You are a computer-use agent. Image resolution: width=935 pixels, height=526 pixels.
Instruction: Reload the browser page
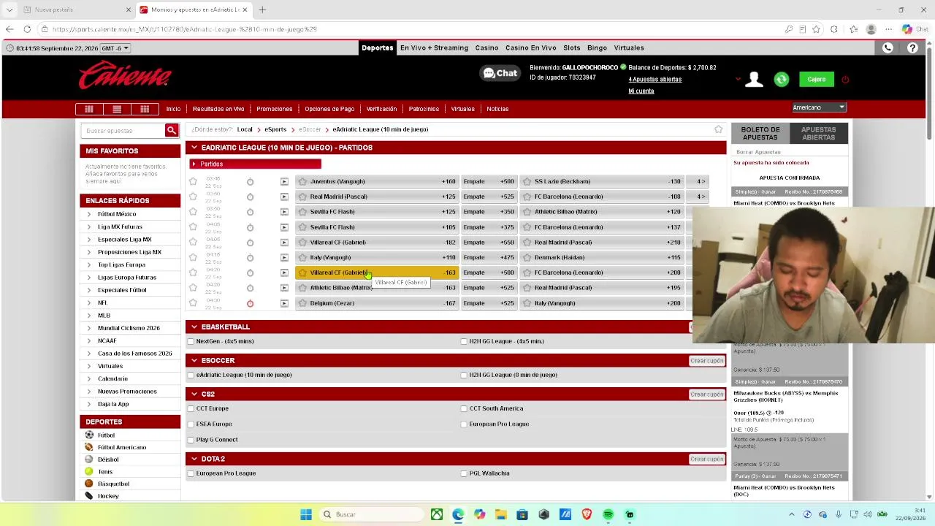point(27,29)
